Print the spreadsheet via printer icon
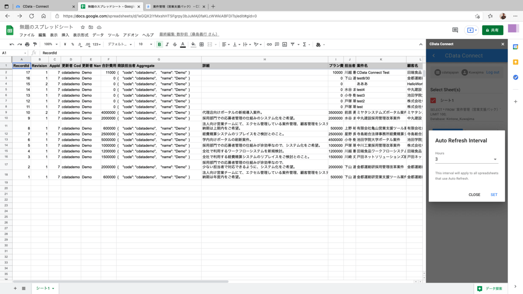 point(27,44)
